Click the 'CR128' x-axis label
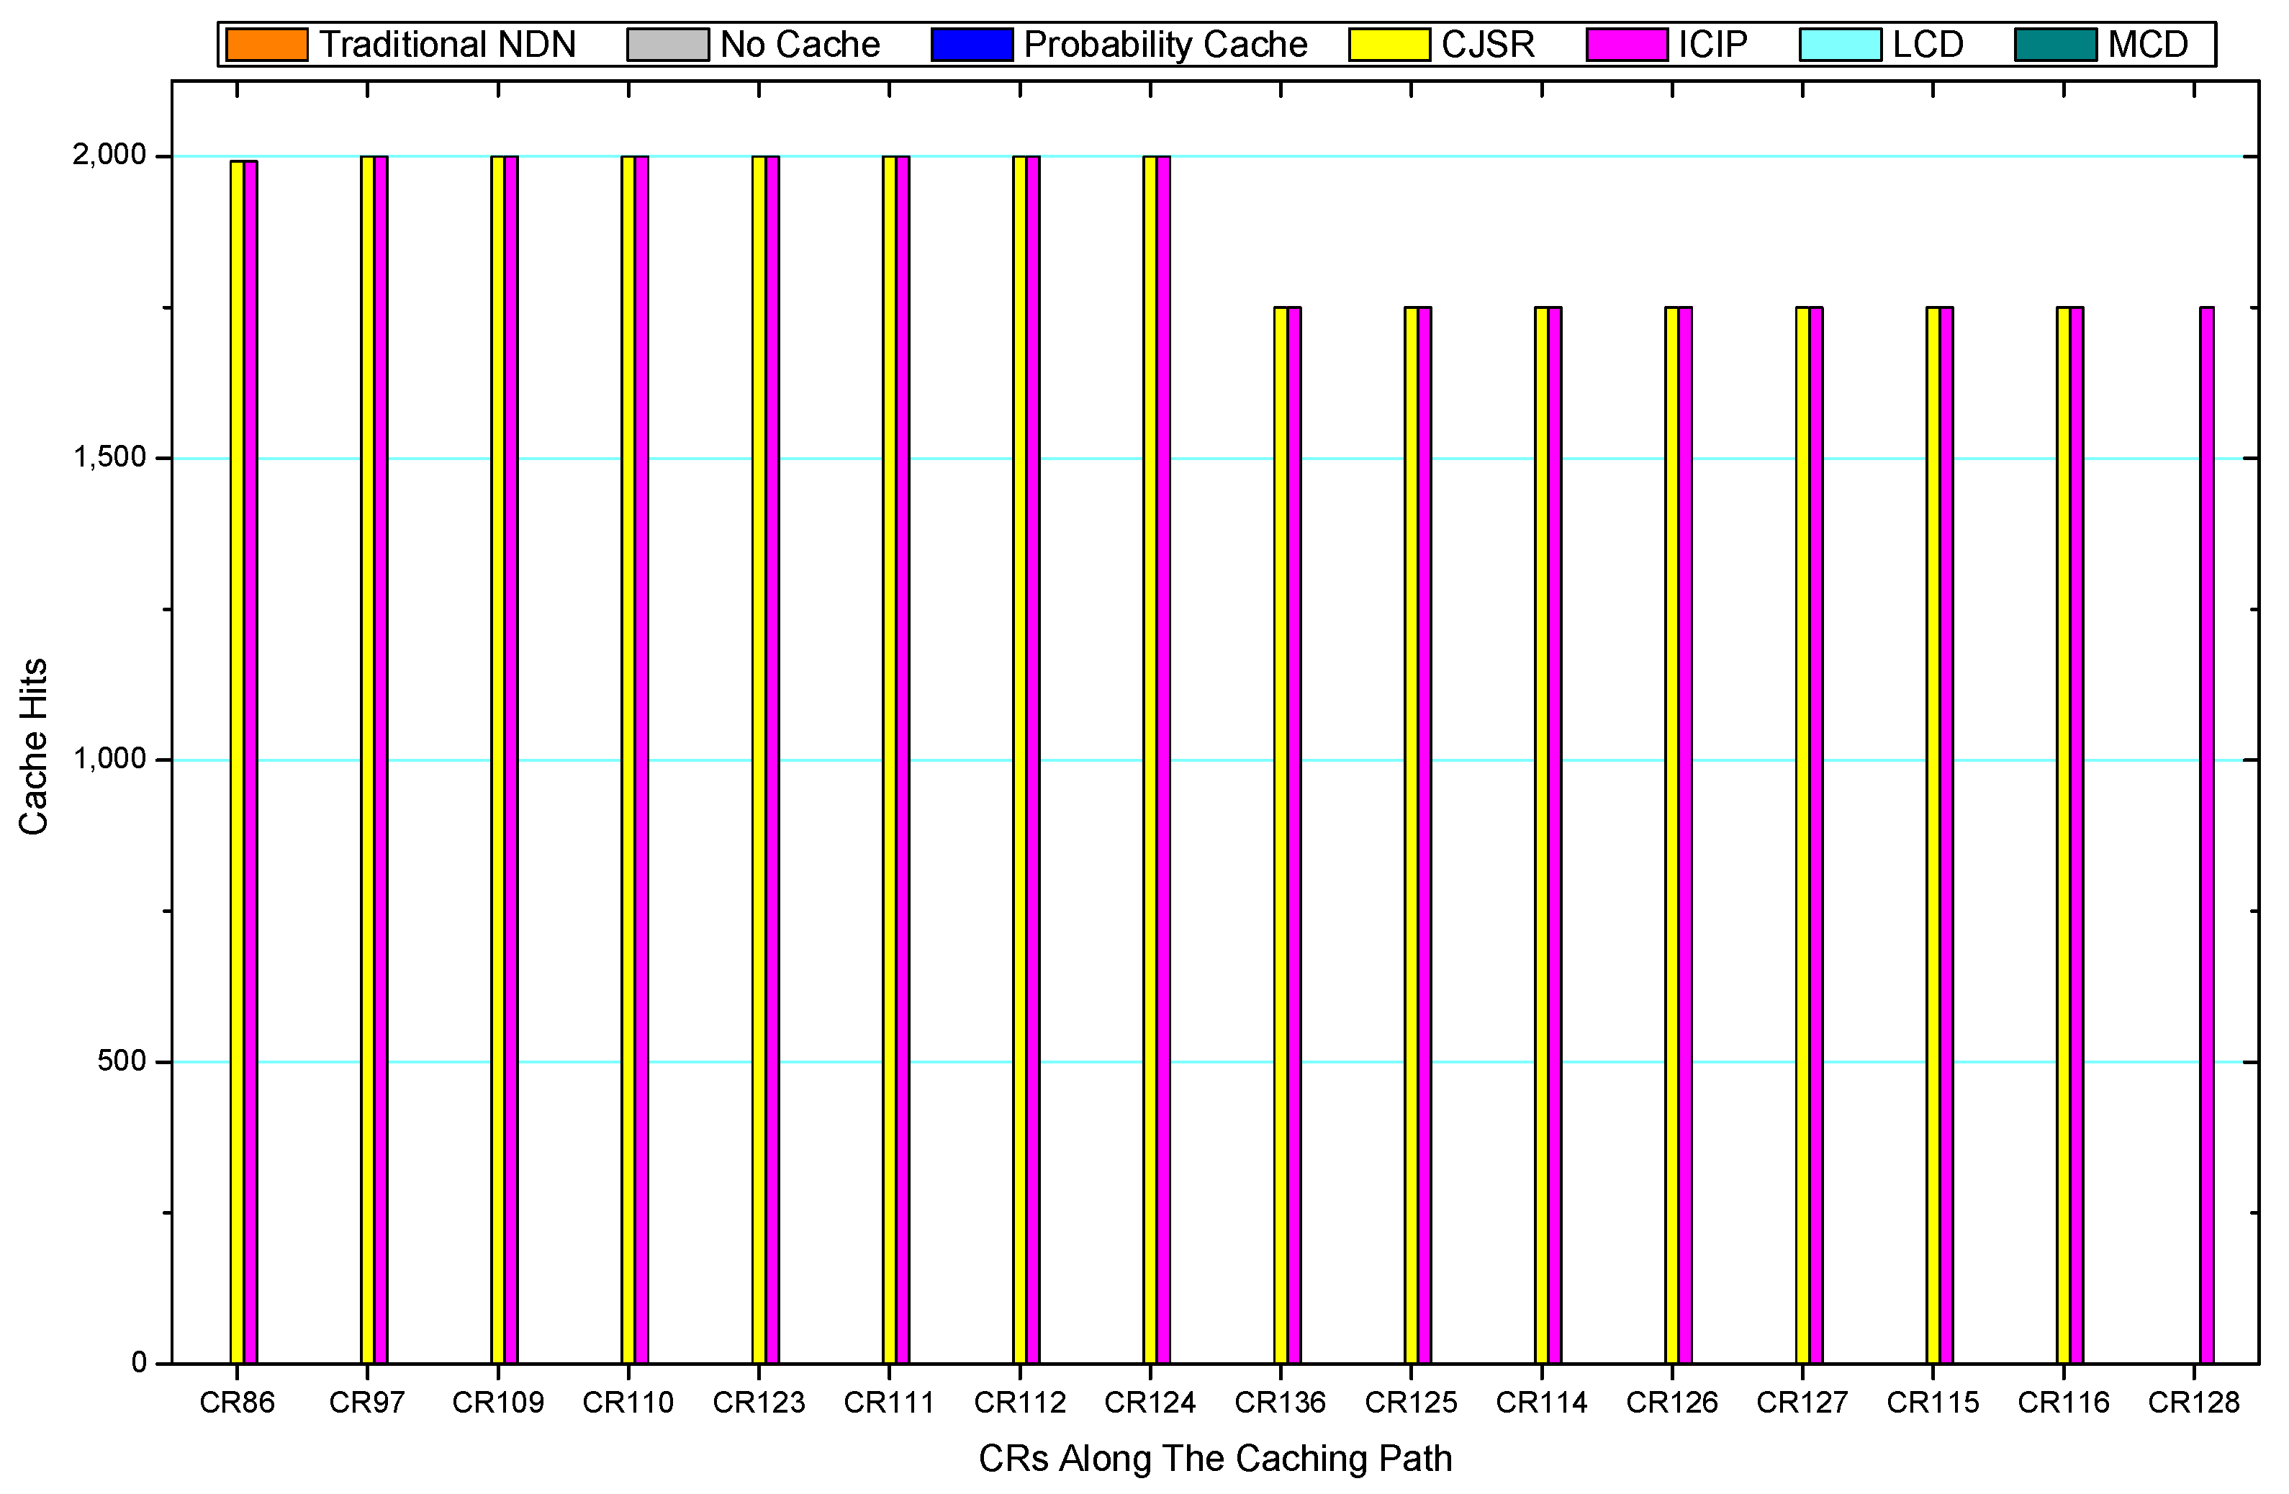The width and height of the screenshot is (2289, 1494). point(2194,1403)
